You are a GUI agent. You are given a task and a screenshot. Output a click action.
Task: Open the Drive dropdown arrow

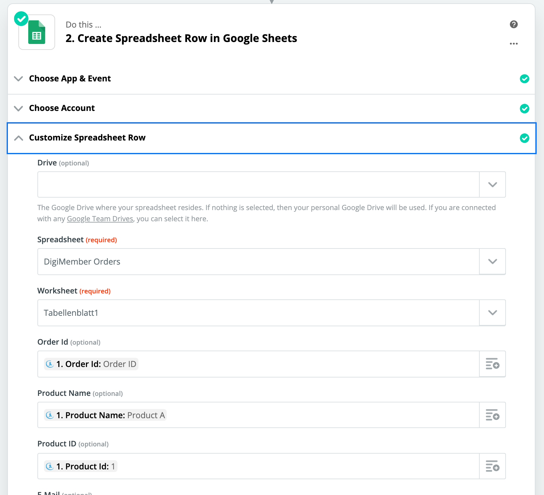pos(492,184)
